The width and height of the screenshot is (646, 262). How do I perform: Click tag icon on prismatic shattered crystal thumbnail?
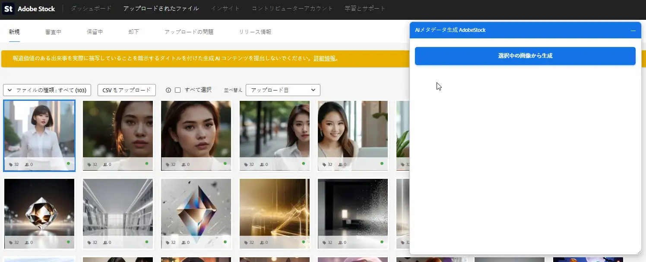click(168, 243)
